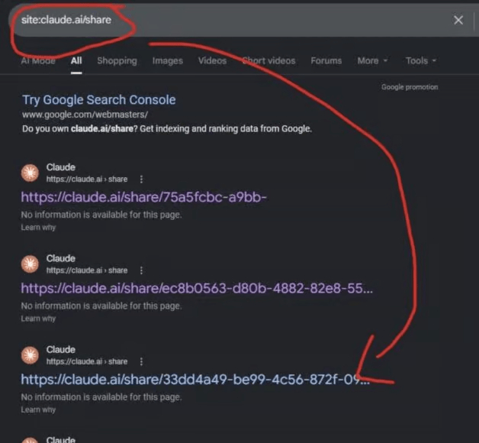Open Try Google Search Console link
The height and width of the screenshot is (443, 479).
point(99,100)
